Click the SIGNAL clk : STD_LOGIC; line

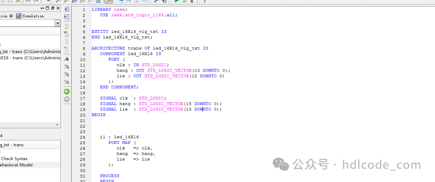[x=133, y=98]
